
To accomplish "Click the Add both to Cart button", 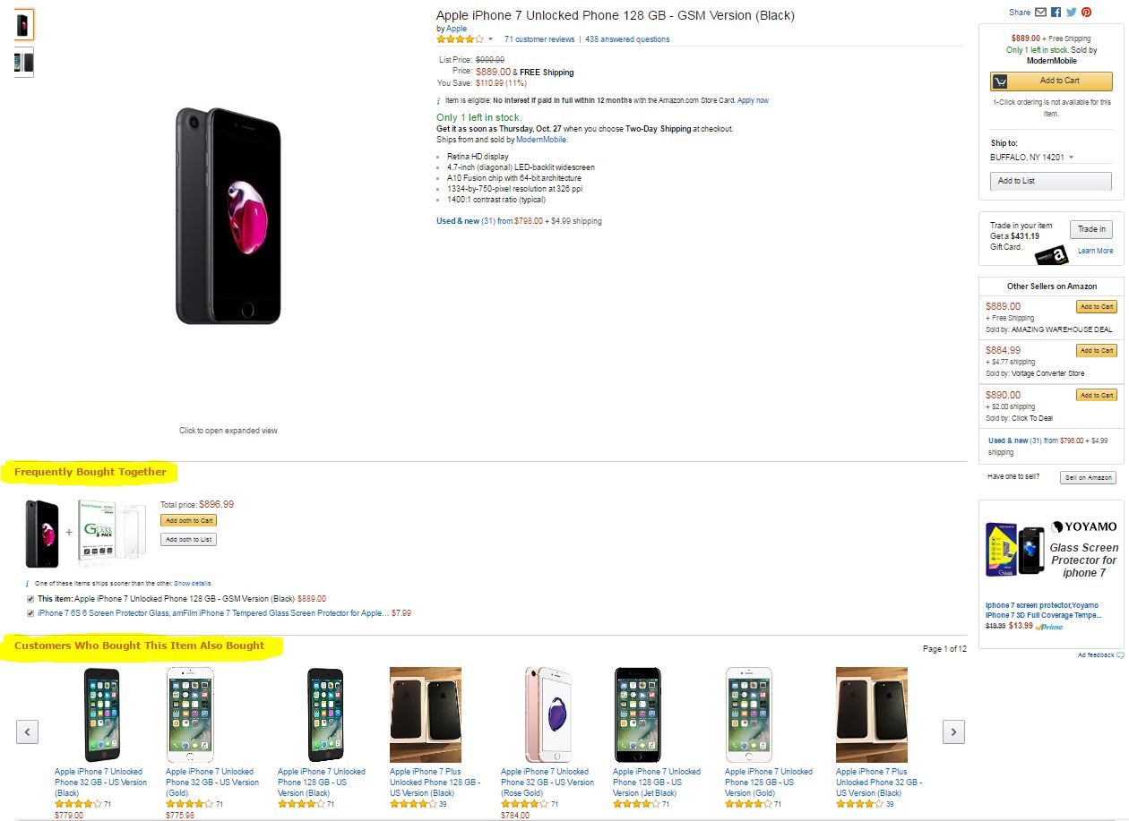I will point(188,520).
